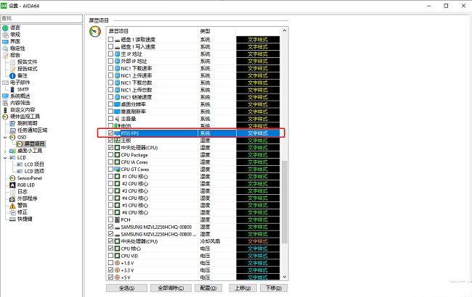Collapse the OSD tree node
This screenshot has width=472, height=297.
pyautogui.click(x=5, y=137)
